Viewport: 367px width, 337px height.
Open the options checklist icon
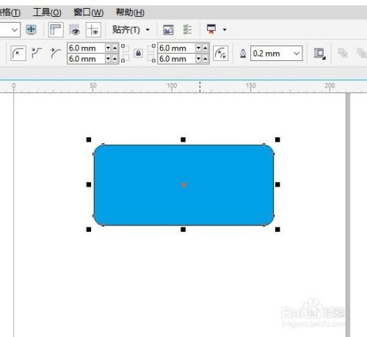click(187, 29)
